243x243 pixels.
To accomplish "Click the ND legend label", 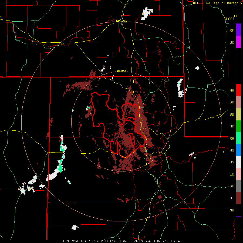I will click(232, 210).
